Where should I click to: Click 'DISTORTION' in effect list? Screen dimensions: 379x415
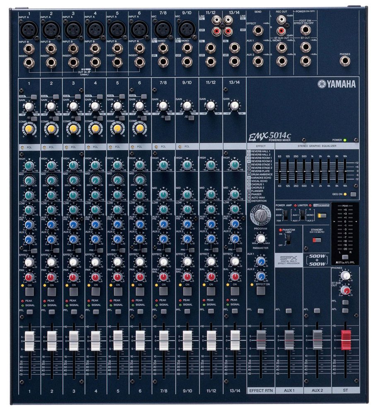(259, 201)
